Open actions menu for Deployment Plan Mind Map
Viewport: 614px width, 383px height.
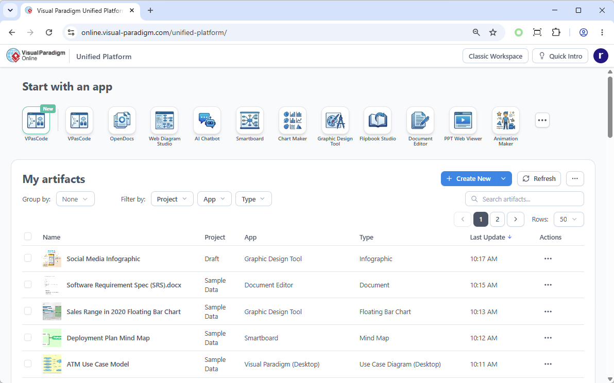click(x=548, y=338)
